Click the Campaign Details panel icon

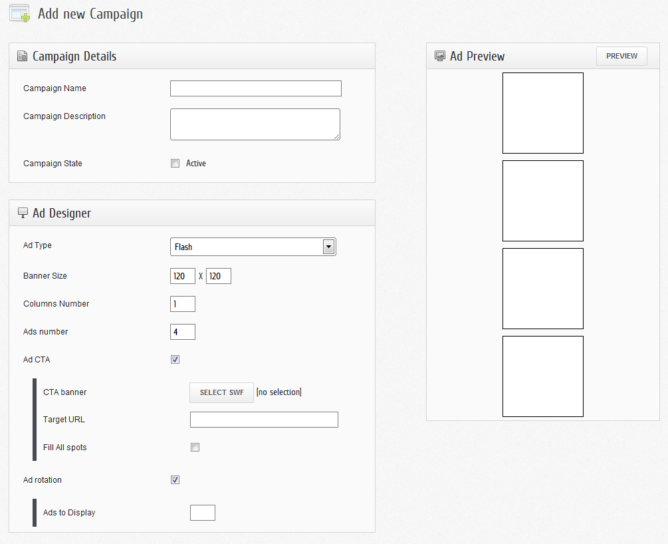pyautogui.click(x=22, y=56)
